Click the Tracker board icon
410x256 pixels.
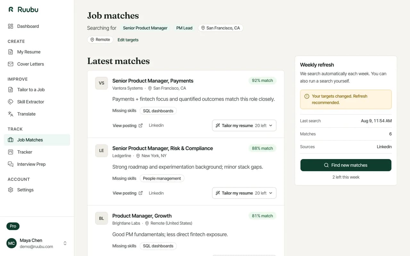click(11, 152)
